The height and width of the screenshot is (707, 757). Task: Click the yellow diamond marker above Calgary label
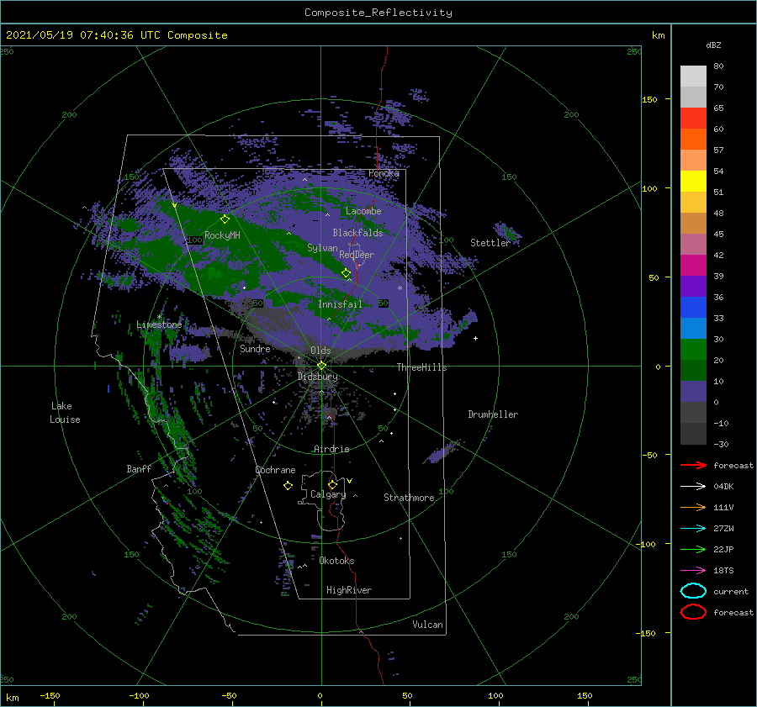click(x=332, y=484)
